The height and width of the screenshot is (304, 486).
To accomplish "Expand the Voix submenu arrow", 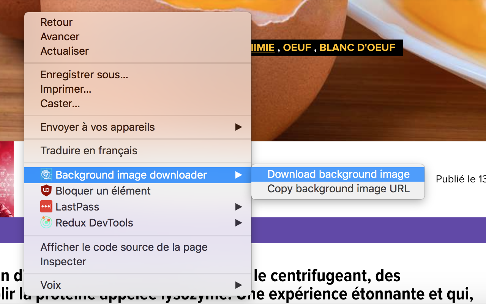I will [239, 285].
